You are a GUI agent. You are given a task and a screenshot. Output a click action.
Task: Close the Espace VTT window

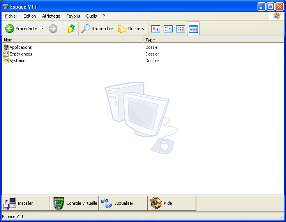(279, 7)
